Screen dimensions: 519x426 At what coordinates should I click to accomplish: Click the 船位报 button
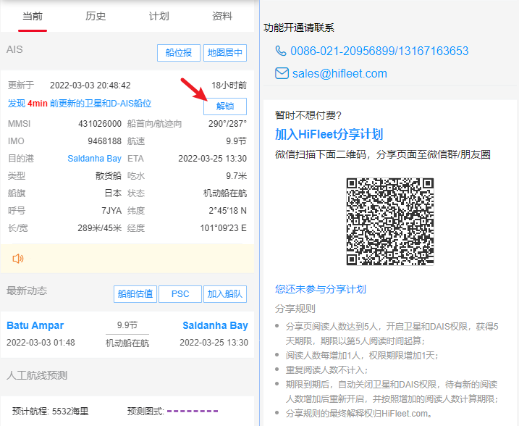click(x=179, y=53)
